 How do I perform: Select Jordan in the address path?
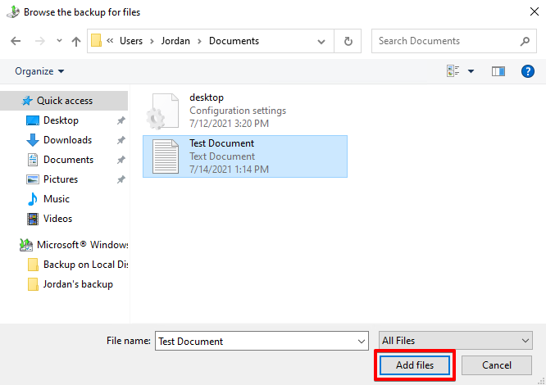[x=175, y=41]
